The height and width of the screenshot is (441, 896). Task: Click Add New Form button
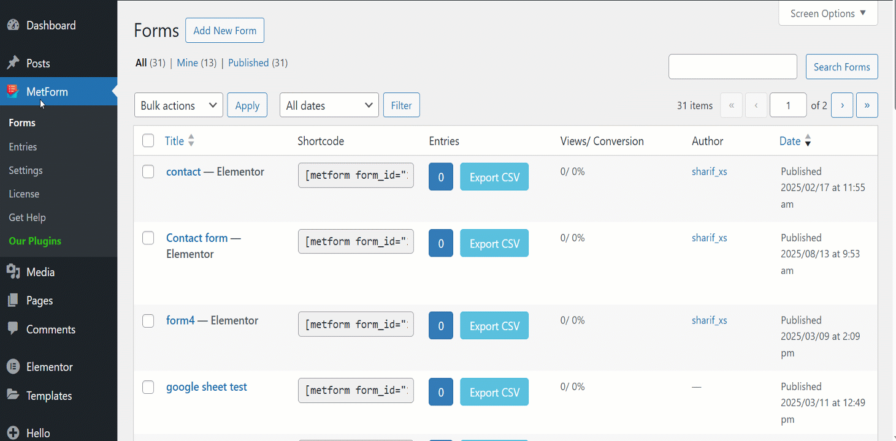pyautogui.click(x=224, y=31)
